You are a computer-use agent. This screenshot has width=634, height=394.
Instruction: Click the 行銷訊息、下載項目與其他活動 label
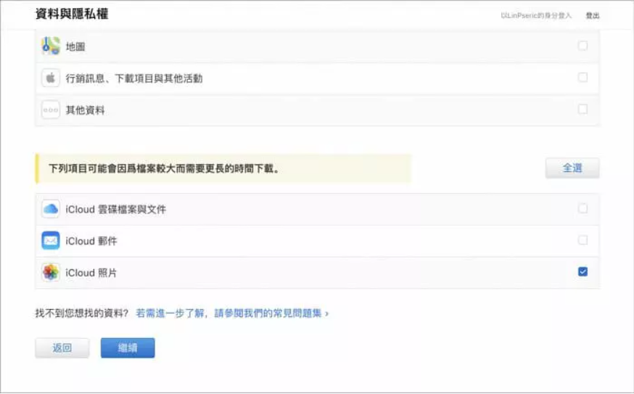[x=133, y=78]
